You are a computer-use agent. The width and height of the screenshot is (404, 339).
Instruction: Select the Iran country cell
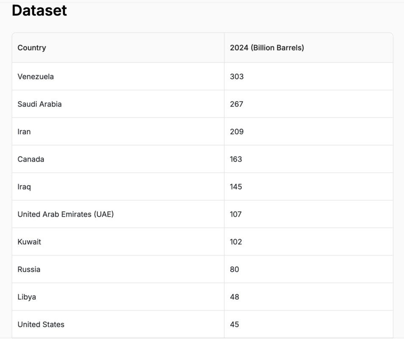[x=24, y=132]
